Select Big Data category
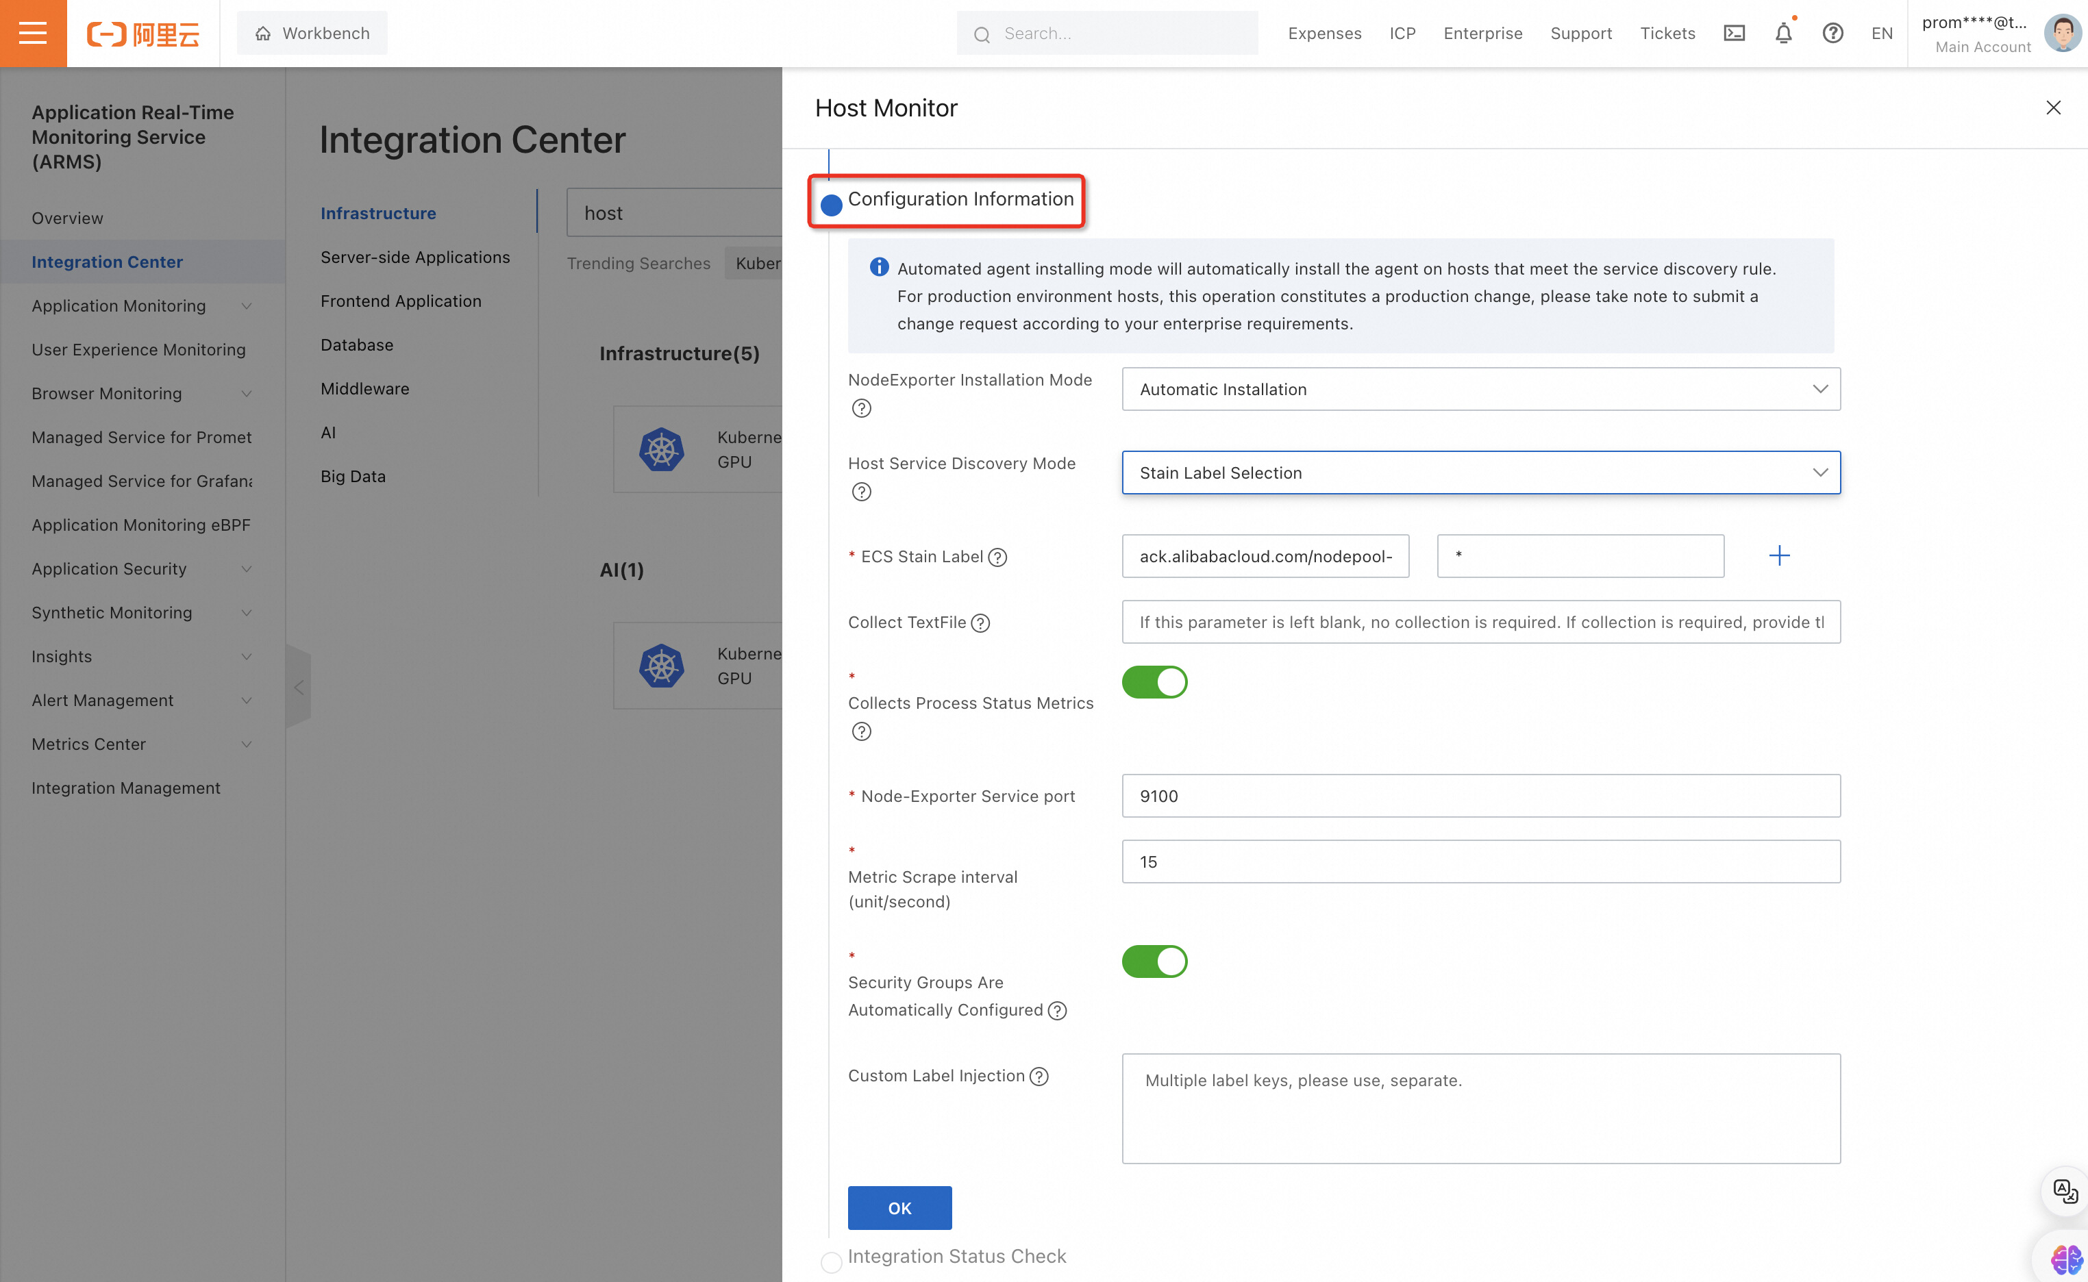Screen dimensions: 2088x1282 coord(353,477)
